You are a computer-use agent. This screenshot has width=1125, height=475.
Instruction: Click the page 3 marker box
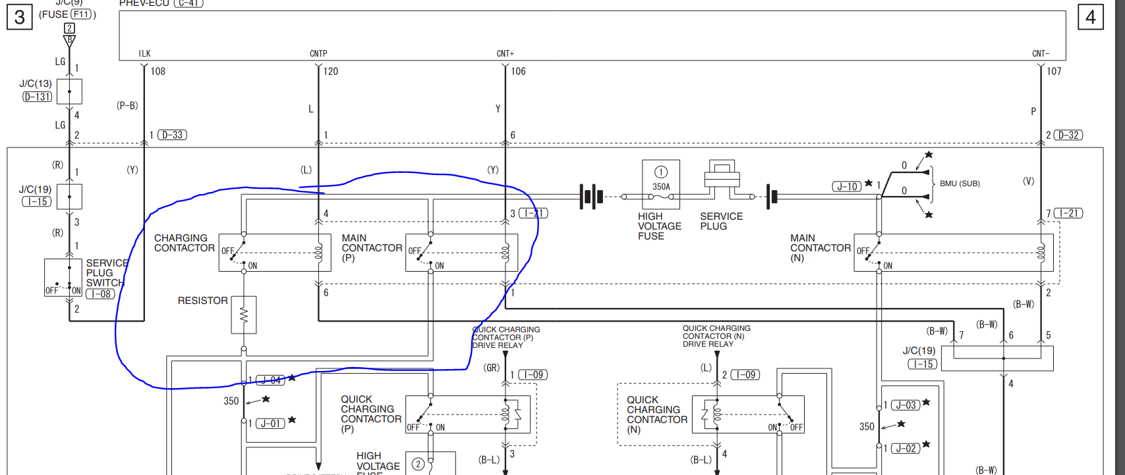pos(20,17)
